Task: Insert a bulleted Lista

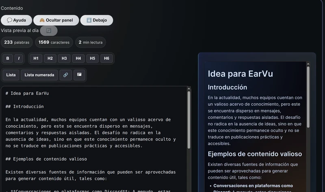Action: coord(11,75)
